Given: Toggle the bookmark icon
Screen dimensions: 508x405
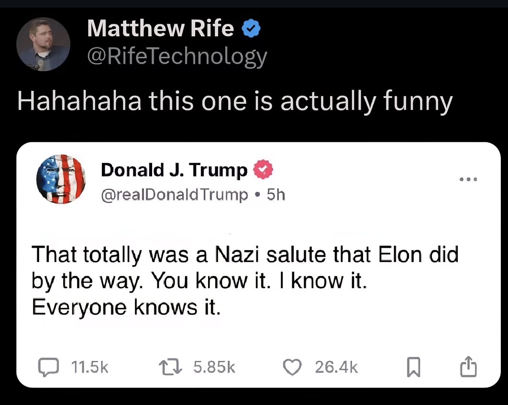Looking at the screenshot, I should pyautogui.click(x=413, y=368).
